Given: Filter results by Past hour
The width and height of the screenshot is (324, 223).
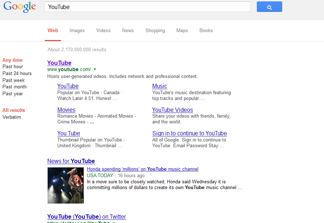Looking at the screenshot, I should pos(13,67).
